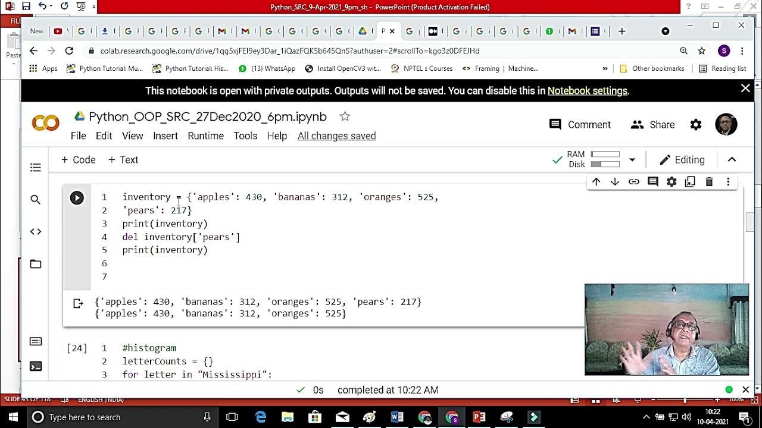This screenshot has width=762, height=428.
Task: Open the File menu
Action: pos(78,136)
